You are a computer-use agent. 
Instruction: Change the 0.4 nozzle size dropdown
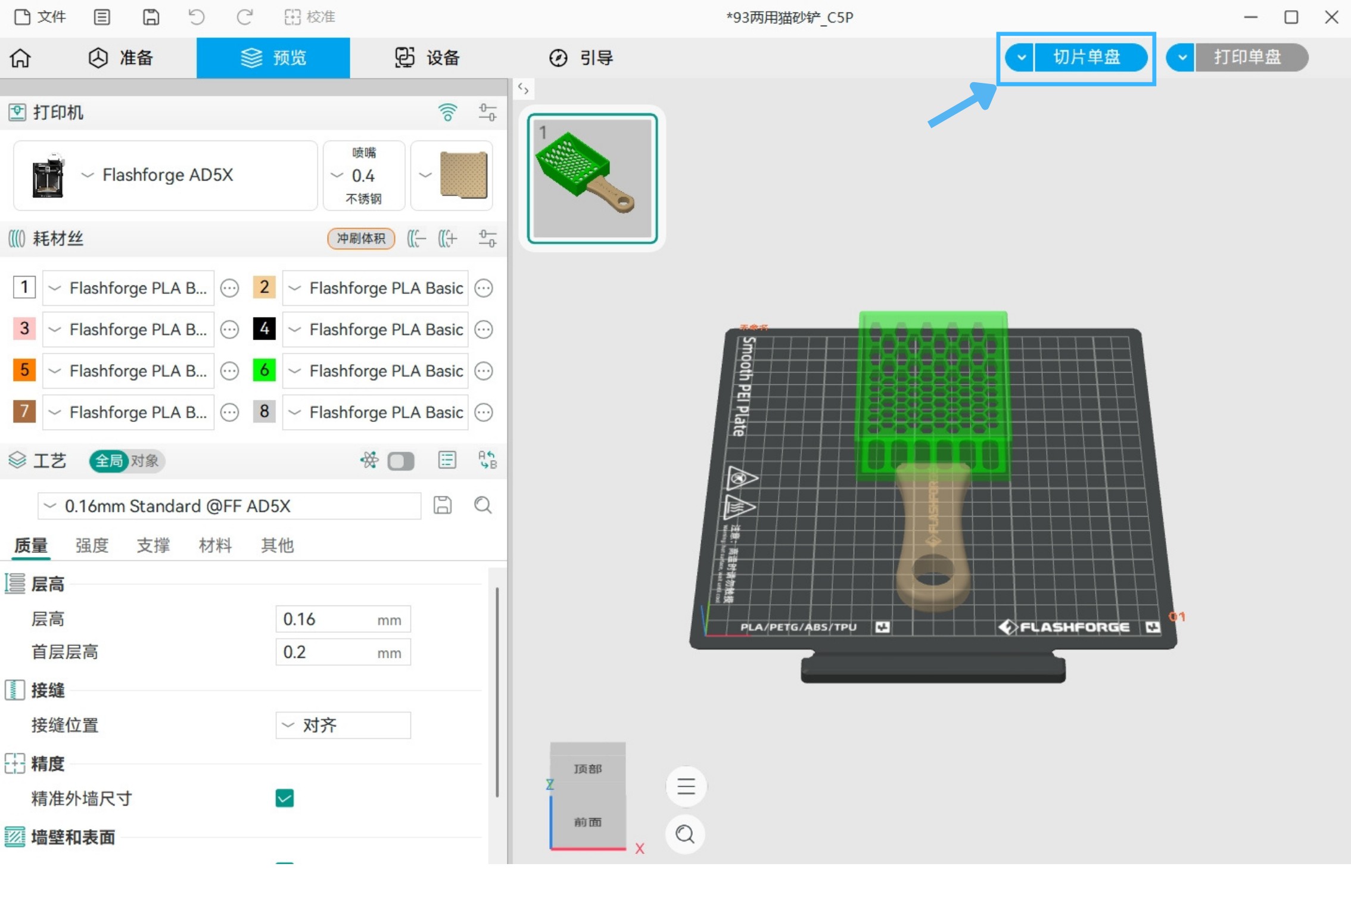pyautogui.click(x=364, y=175)
